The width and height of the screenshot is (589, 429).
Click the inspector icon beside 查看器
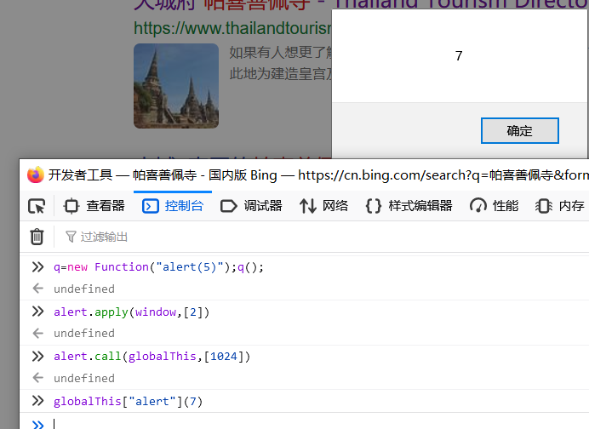coord(71,206)
